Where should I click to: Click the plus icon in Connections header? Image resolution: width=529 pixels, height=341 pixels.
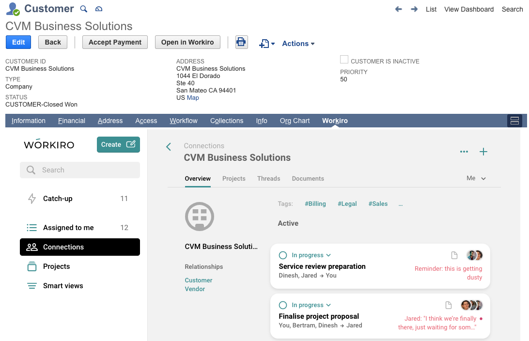(x=483, y=152)
